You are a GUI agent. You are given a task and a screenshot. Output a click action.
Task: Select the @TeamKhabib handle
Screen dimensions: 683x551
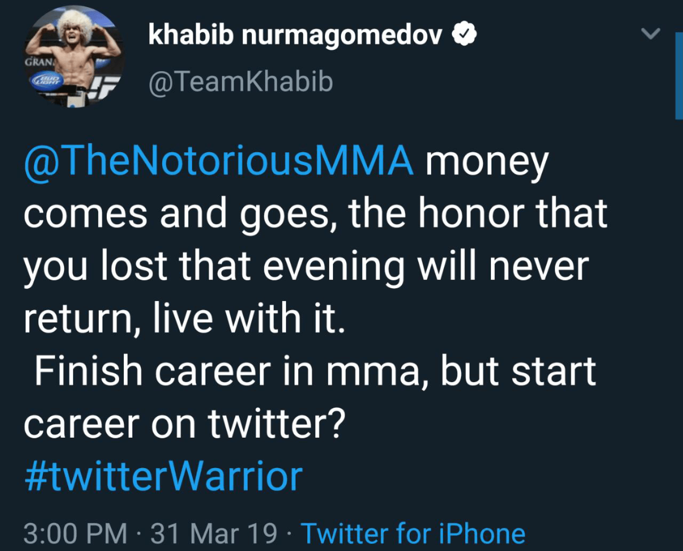pyautogui.click(x=240, y=82)
